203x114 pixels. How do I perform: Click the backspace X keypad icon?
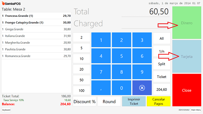point(142,88)
